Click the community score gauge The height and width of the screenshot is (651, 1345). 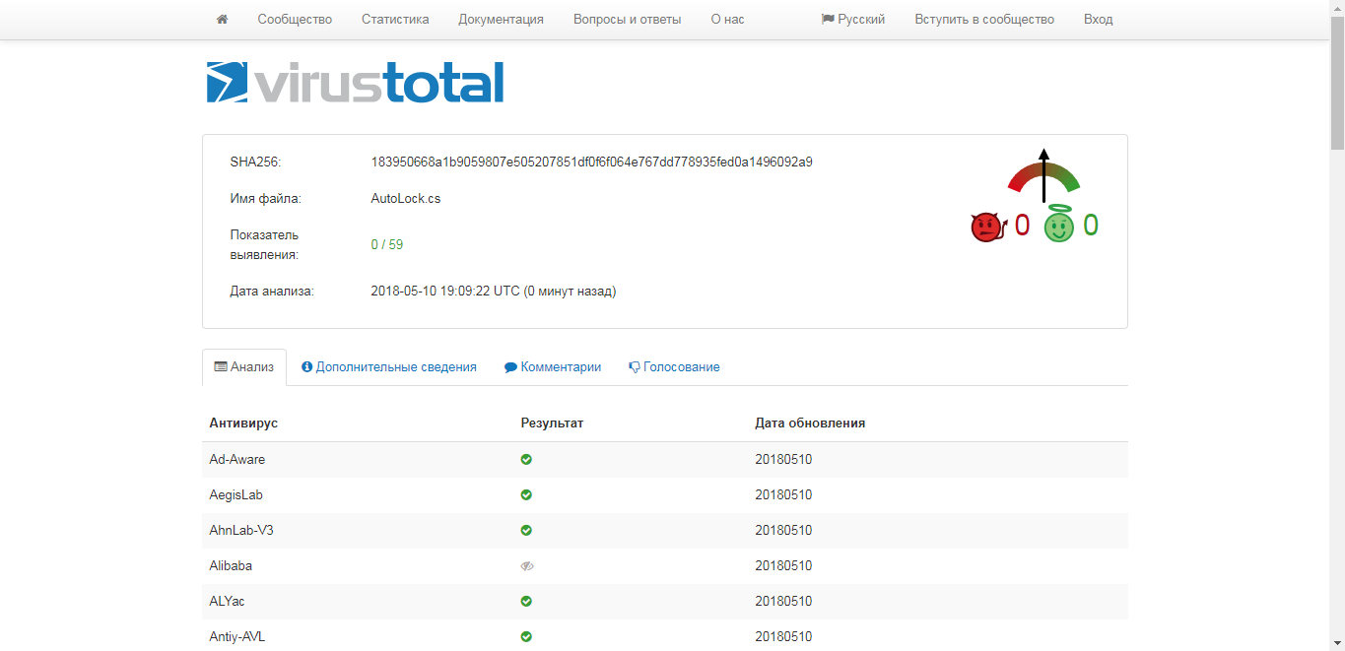click(1043, 175)
